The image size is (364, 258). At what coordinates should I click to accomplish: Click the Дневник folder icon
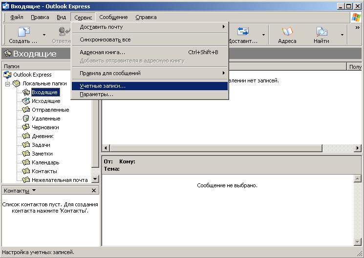[x=26, y=136]
